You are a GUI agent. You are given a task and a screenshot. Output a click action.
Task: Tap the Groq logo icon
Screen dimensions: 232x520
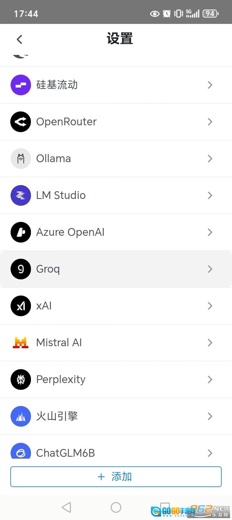[x=21, y=269]
